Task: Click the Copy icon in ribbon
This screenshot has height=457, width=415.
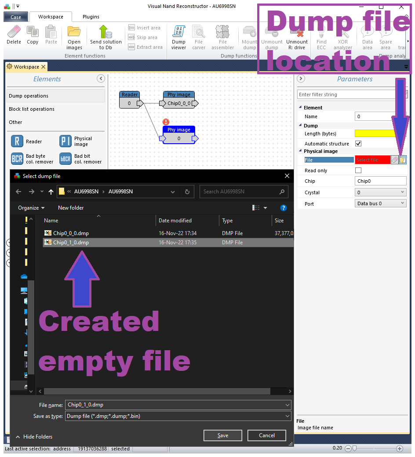Action: click(x=33, y=32)
